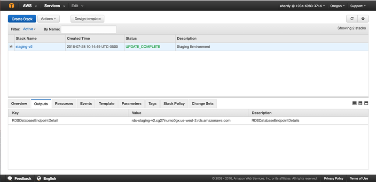Expand the Services menu
Viewport: 376px width, 182px height.
[x=55, y=6]
